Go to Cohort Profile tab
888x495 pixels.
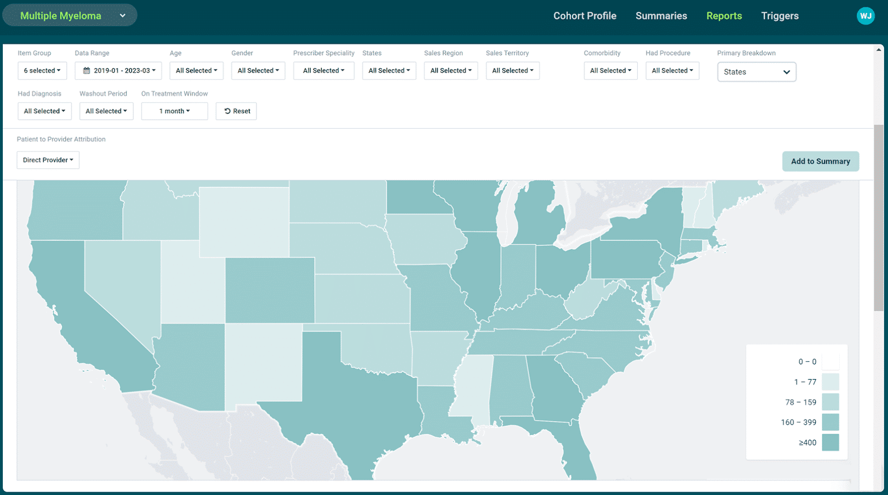point(584,16)
